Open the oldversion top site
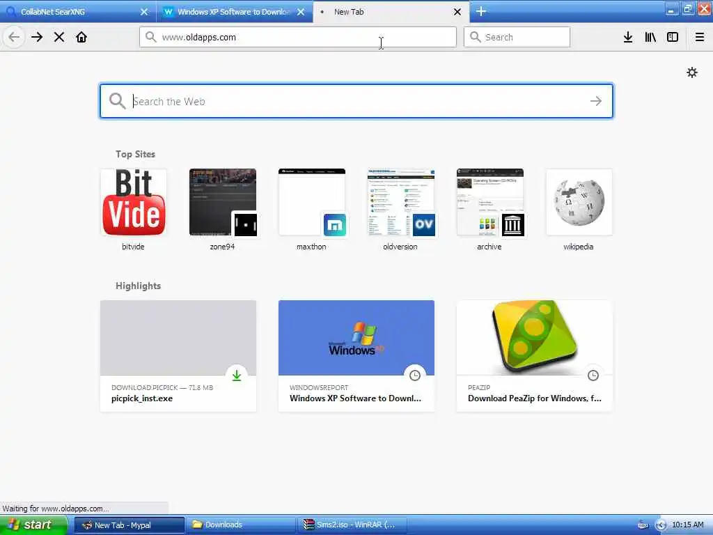The height and width of the screenshot is (535, 713). click(x=400, y=210)
